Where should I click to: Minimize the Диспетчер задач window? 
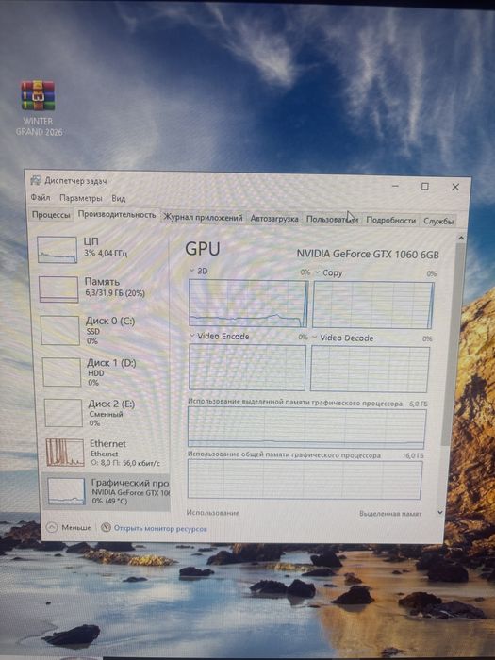[395, 185]
